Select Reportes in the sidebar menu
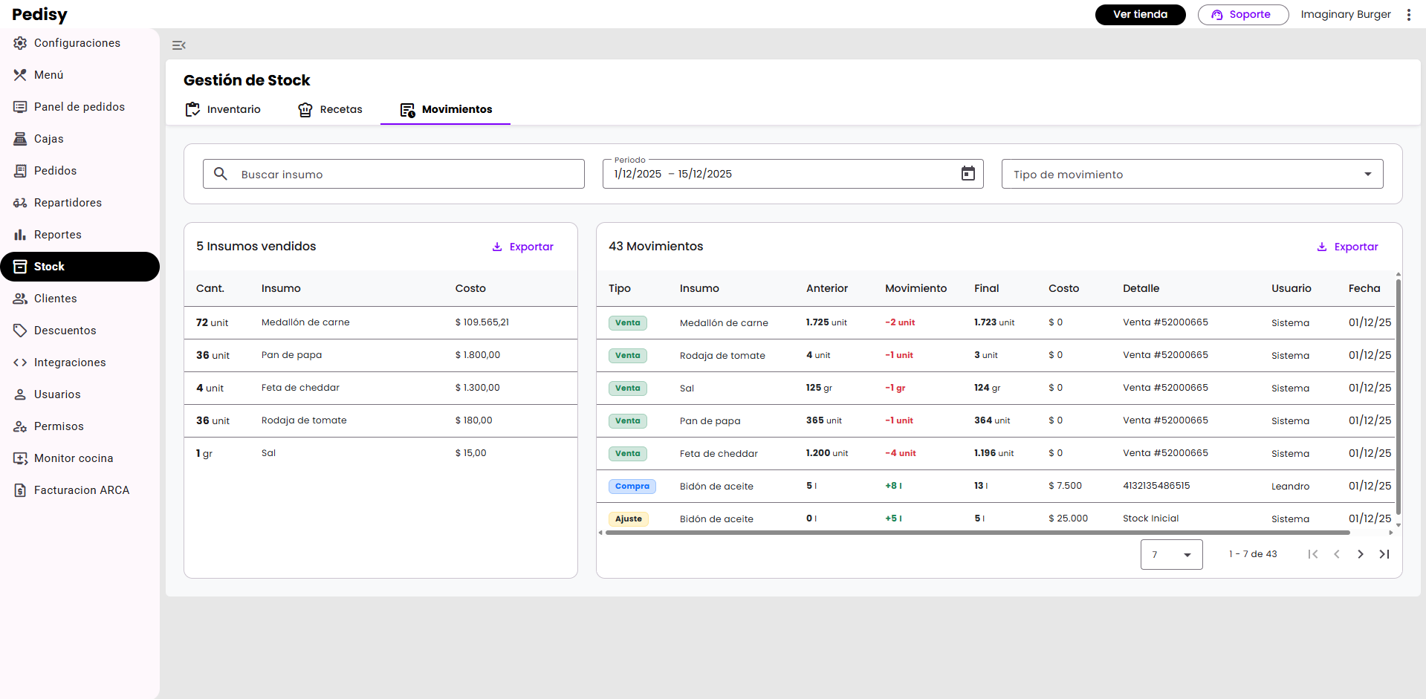The width and height of the screenshot is (1426, 699). click(x=57, y=235)
